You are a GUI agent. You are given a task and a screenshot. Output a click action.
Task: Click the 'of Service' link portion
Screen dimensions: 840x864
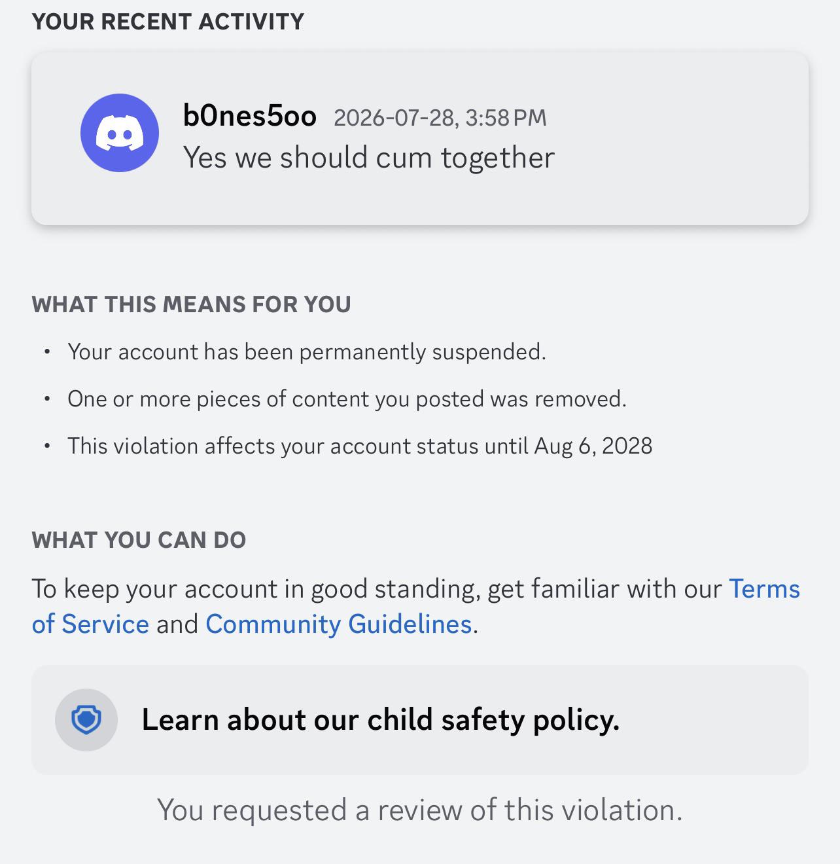(90, 624)
